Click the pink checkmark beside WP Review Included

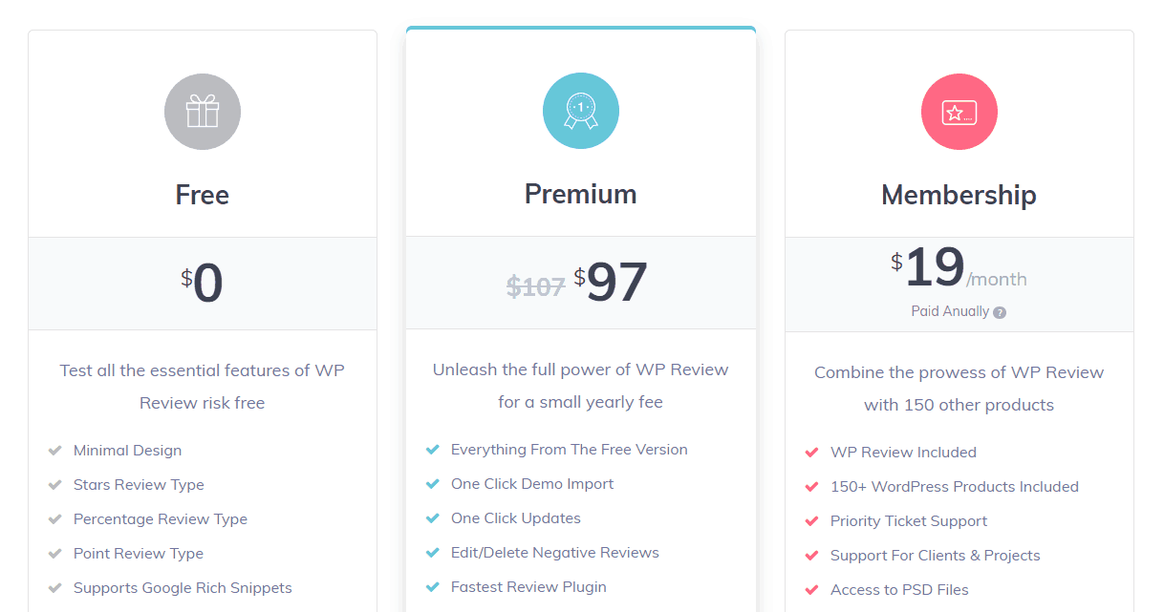click(812, 453)
